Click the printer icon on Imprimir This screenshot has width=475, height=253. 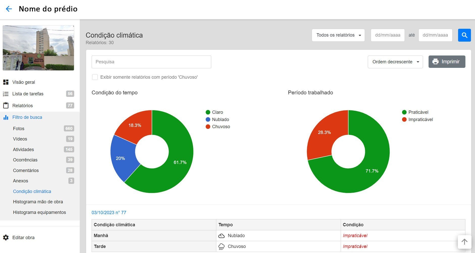click(435, 62)
